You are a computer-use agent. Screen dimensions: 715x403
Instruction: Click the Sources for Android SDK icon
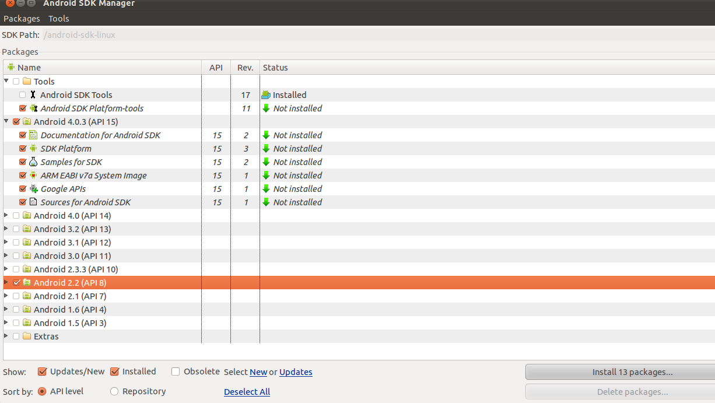(33, 202)
